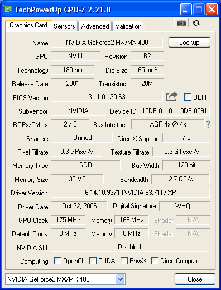
Task: Click the Bus Interface value AGP 4x
Action: point(168,124)
